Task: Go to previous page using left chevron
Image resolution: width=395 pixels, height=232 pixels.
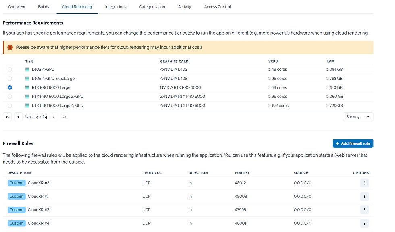Action: 18,116
